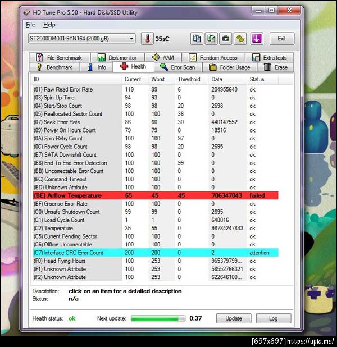Click the Exit button
This screenshot has height=347, width=337.
281,39
